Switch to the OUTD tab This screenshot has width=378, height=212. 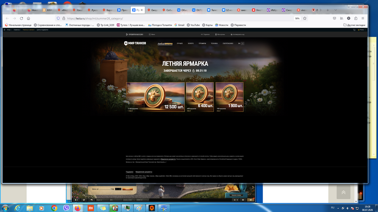pos(197,10)
